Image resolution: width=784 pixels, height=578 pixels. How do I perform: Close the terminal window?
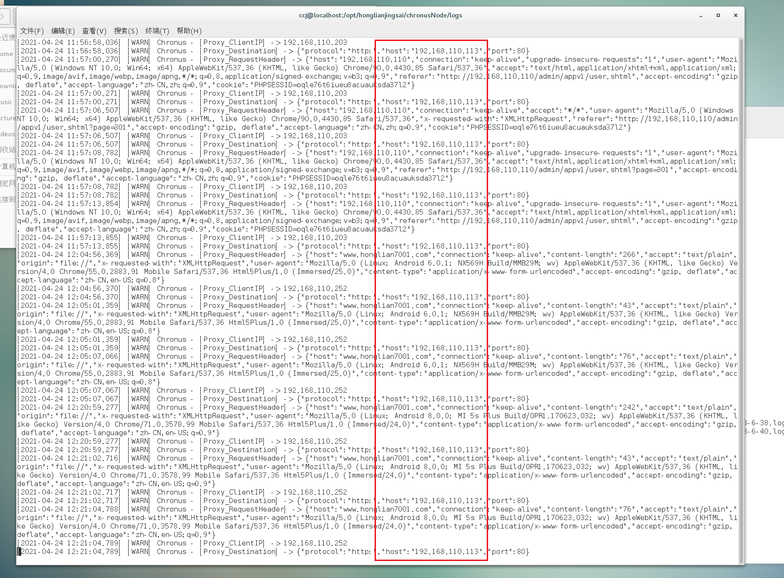pos(735,16)
